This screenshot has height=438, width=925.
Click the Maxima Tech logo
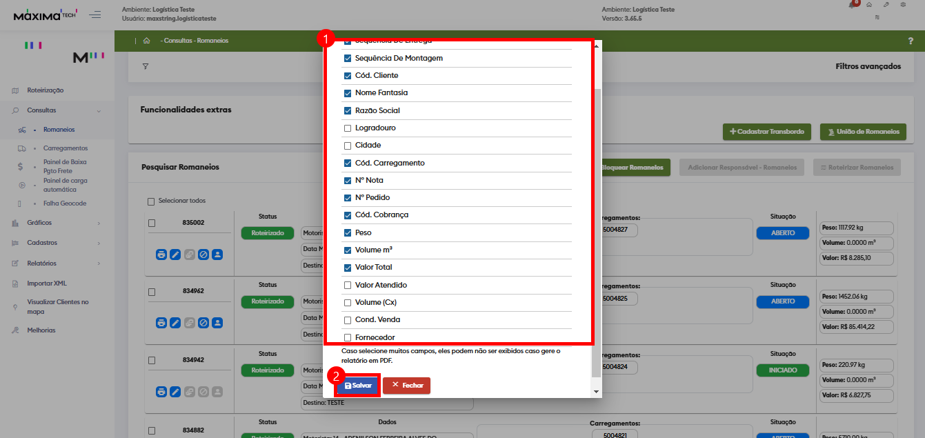click(46, 14)
